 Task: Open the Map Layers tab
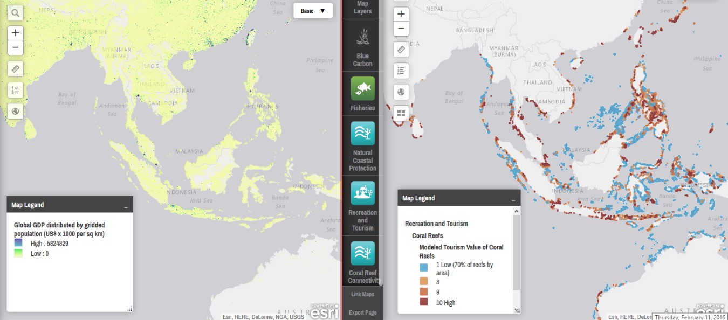tap(362, 8)
